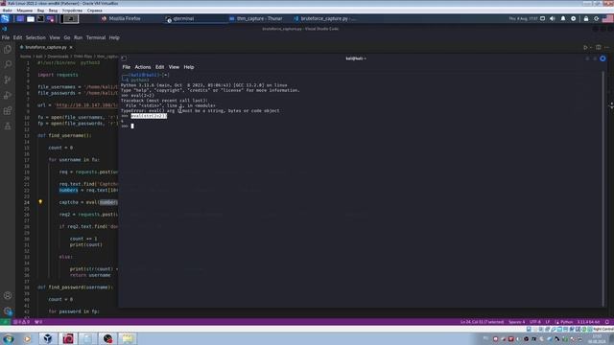Open VS Code editor More Actions menu
The height and width of the screenshot is (345, 614).
point(607,47)
